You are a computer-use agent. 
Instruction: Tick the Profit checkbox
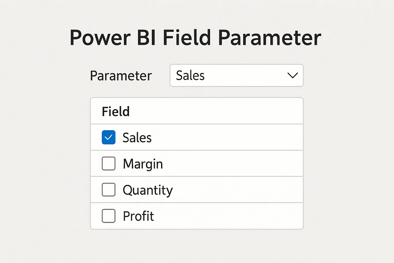pyautogui.click(x=109, y=216)
